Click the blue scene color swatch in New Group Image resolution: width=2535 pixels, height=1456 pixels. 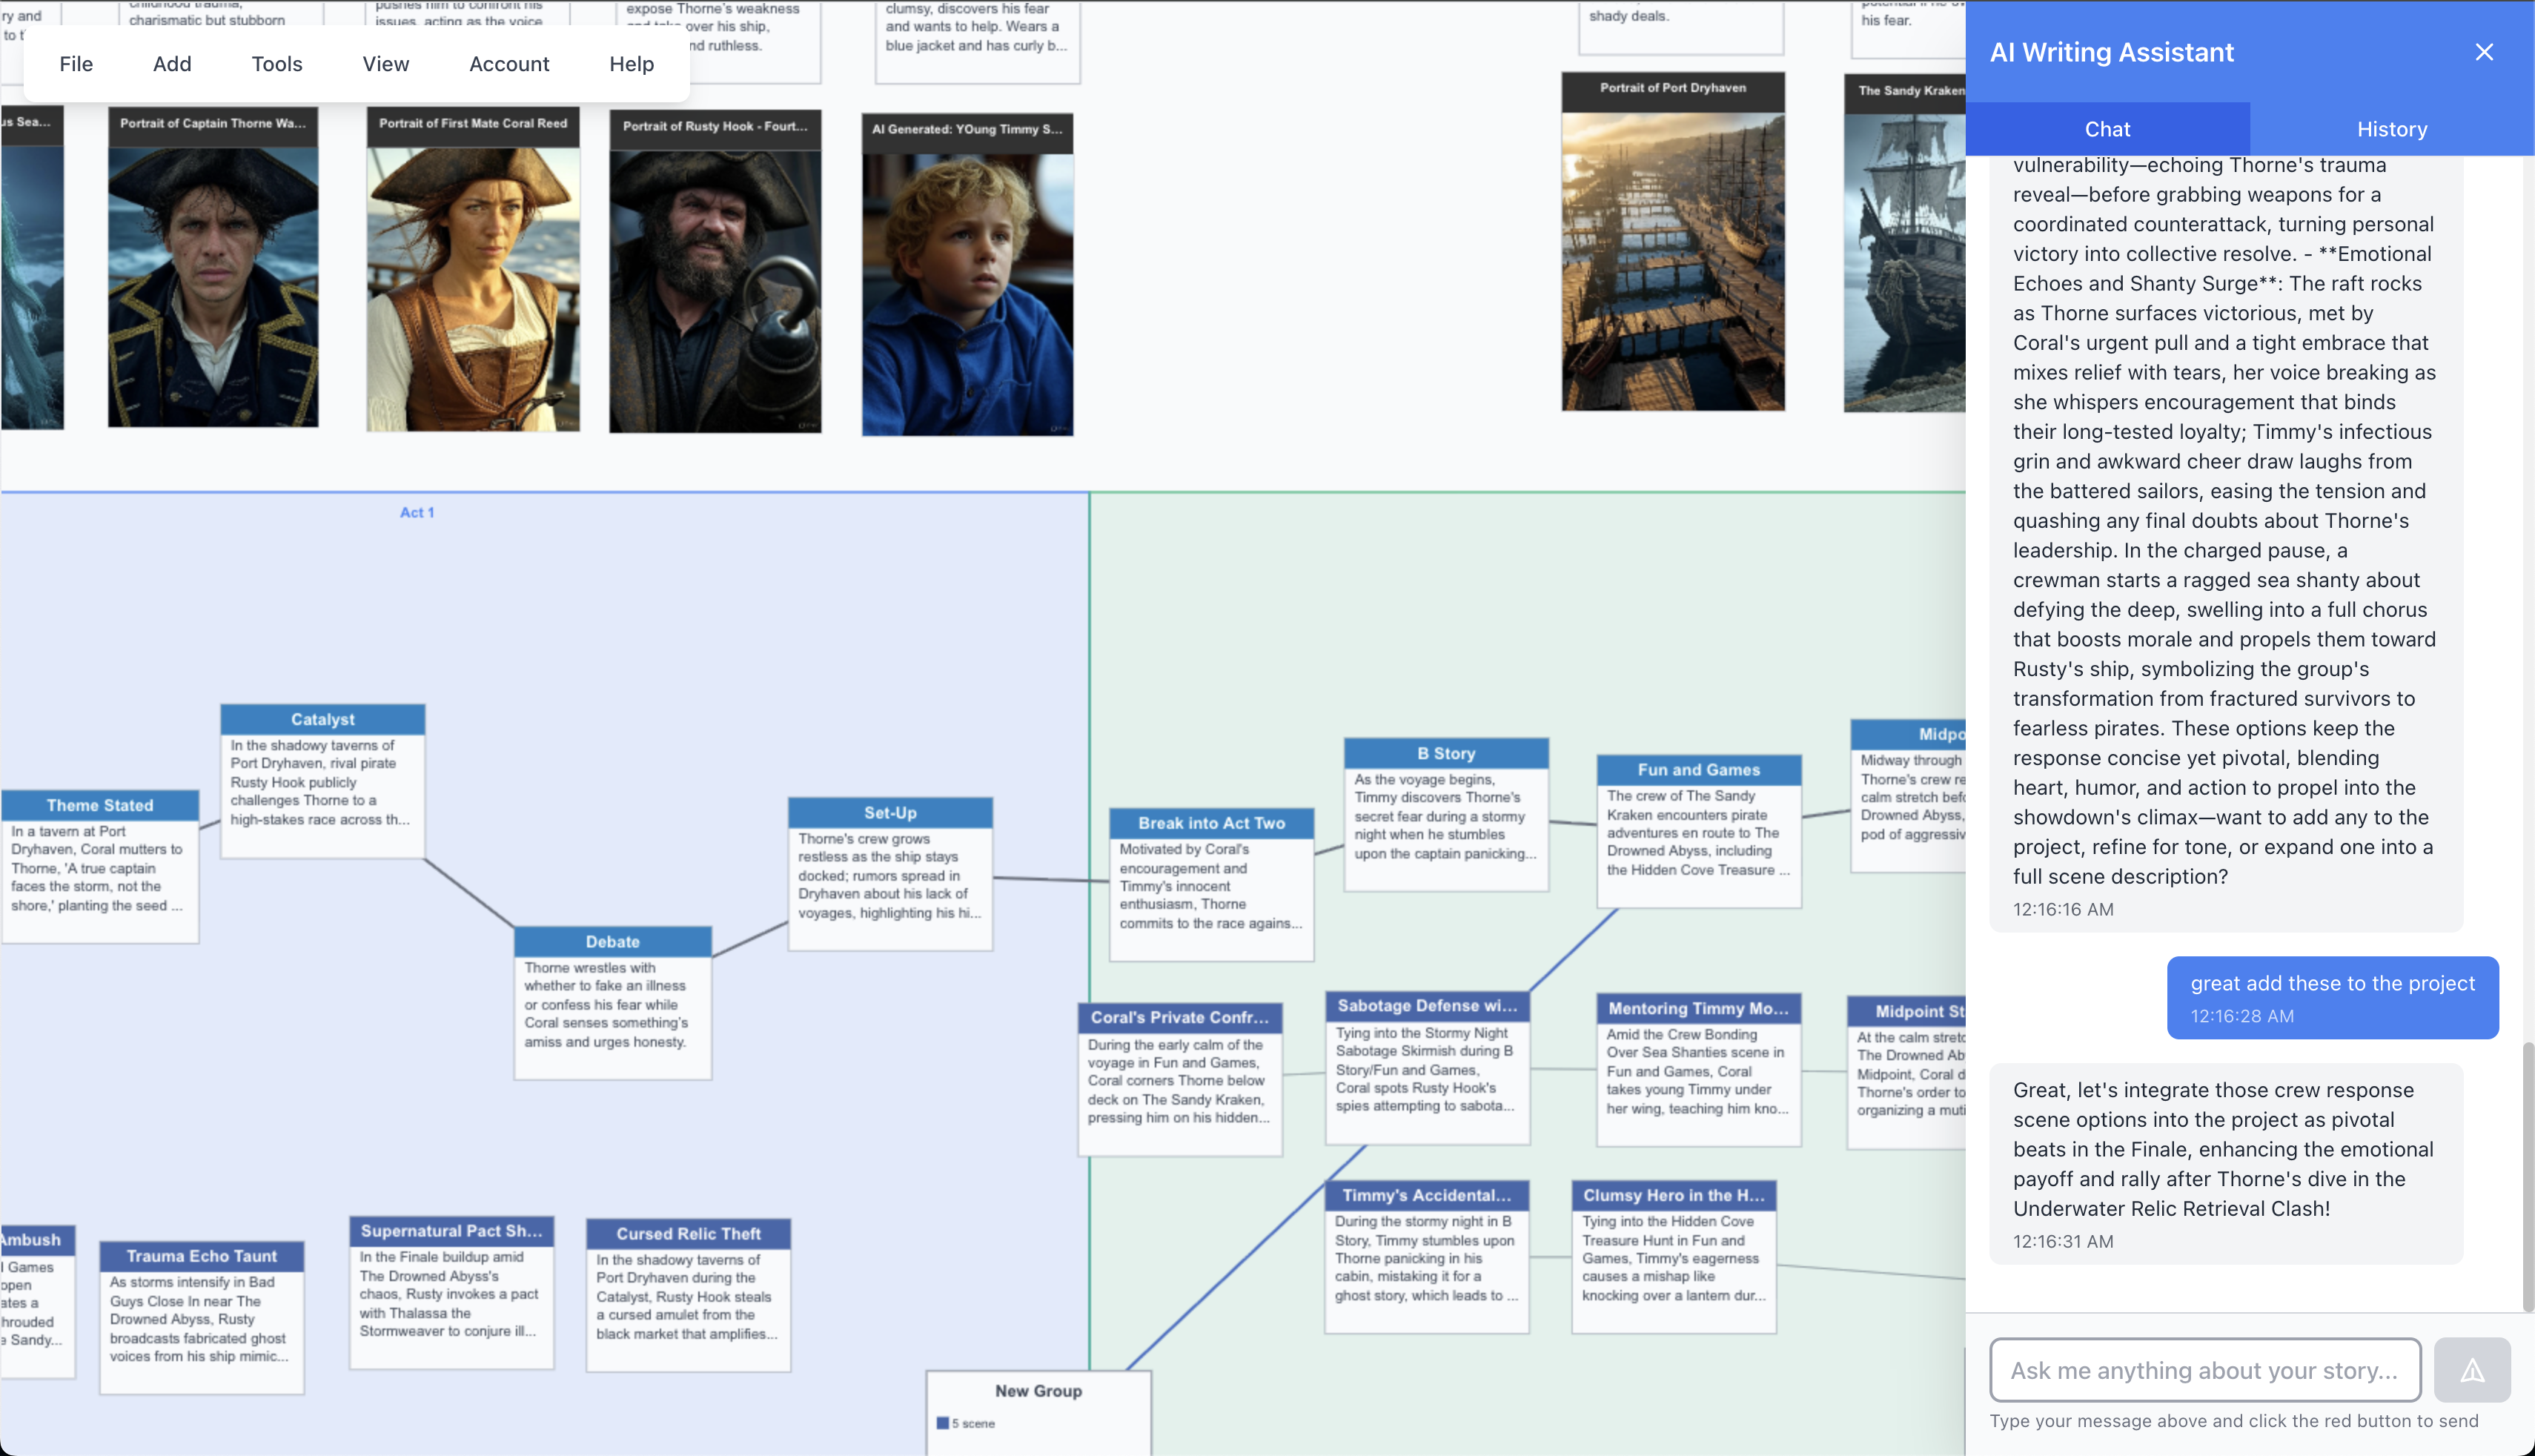[x=943, y=1421]
